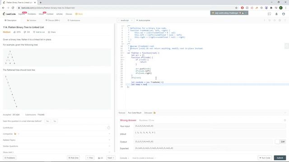289x162 pixels.
Task: Switch to the Submissions tab
Action: click(x=74, y=20)
